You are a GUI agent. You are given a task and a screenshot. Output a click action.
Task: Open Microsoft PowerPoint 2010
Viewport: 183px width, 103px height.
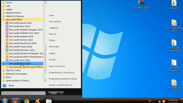pos(21,43)
